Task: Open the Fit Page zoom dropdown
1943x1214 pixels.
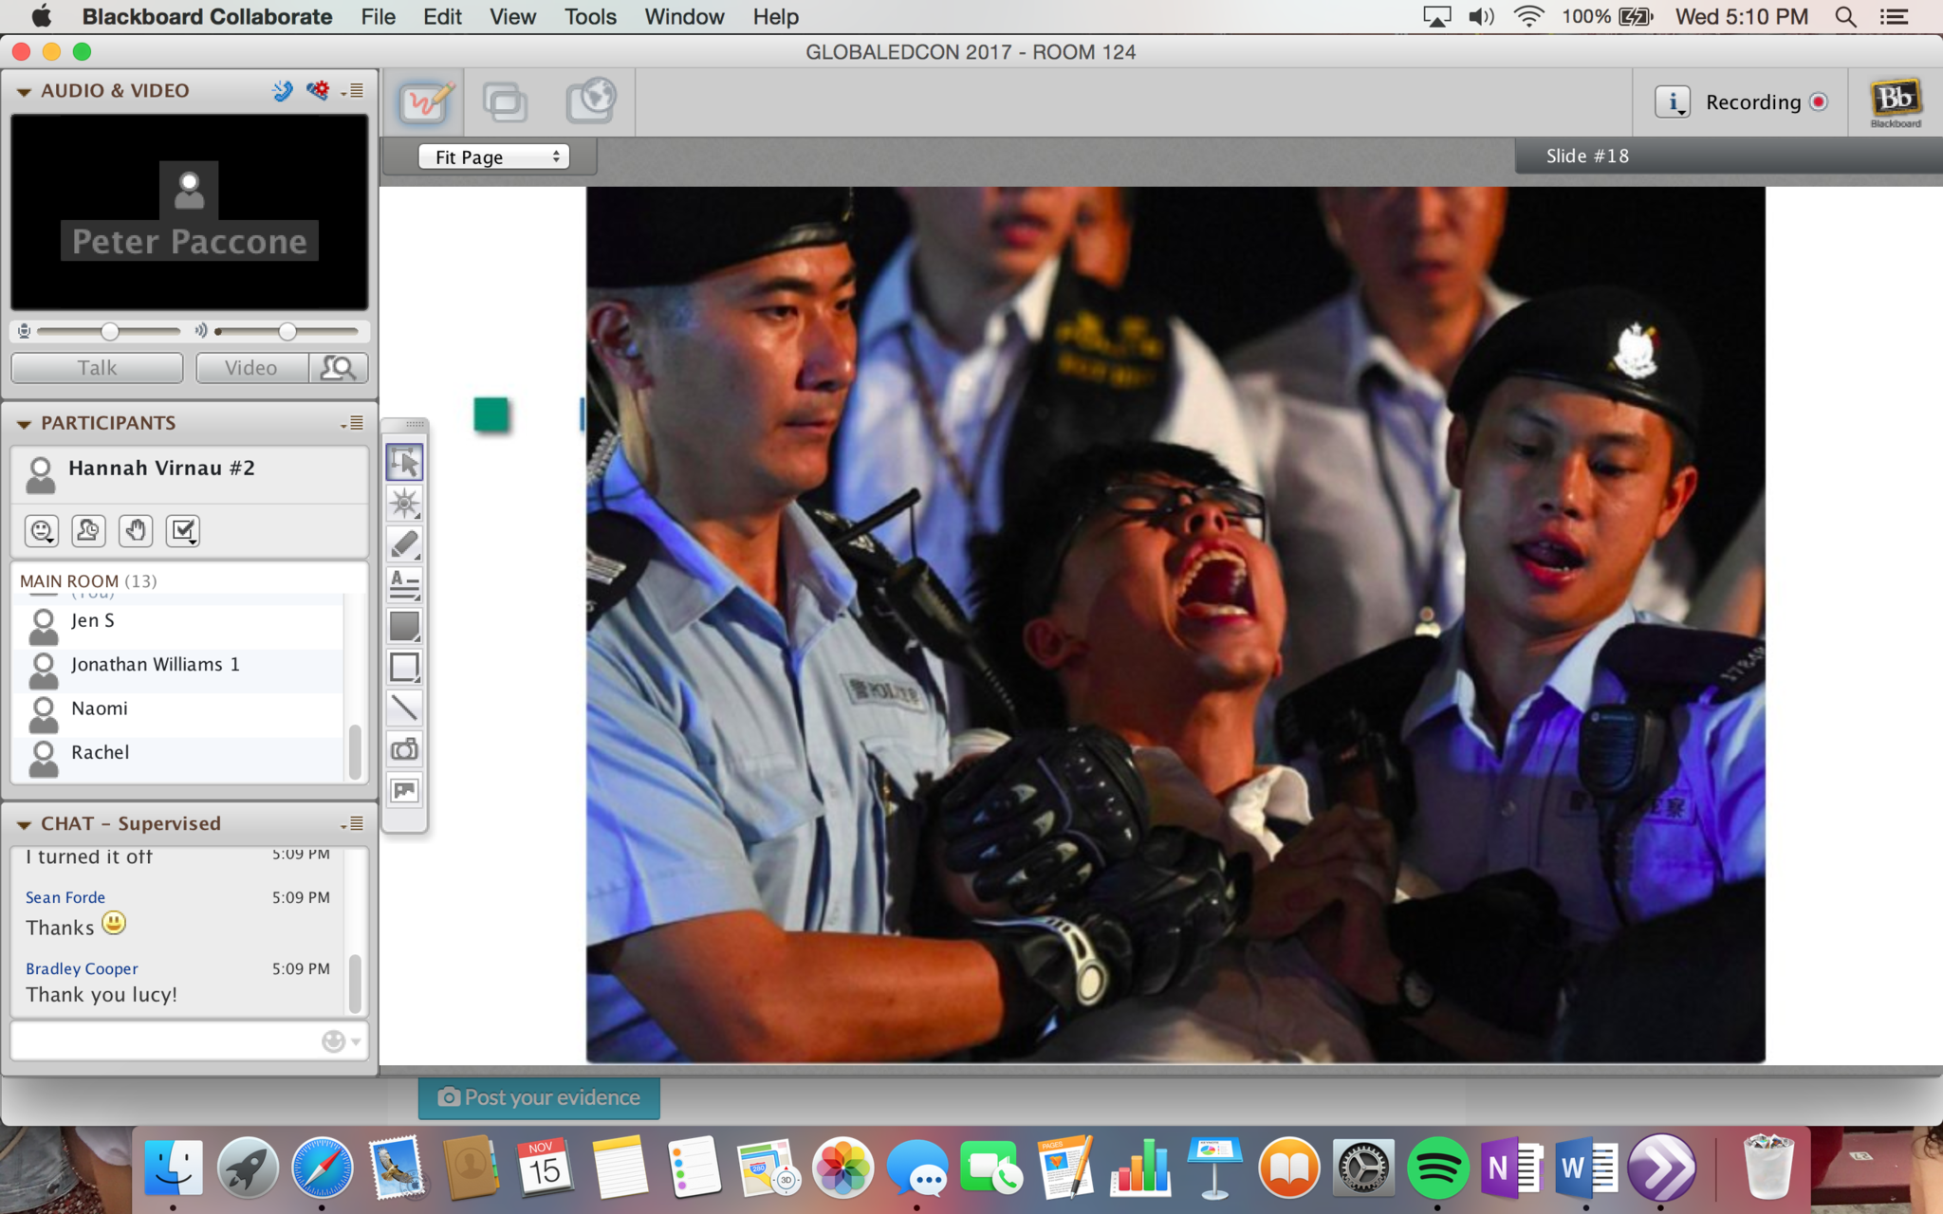Action: [x=494, y=156]
